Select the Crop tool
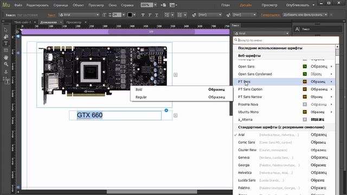This screenshot has width=347, height=195. pyautogui.click(x=6, y=36)
